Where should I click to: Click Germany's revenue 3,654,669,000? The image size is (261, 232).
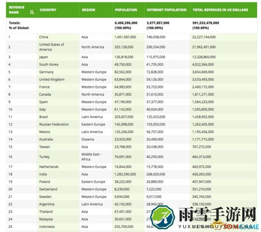[203, 72]
